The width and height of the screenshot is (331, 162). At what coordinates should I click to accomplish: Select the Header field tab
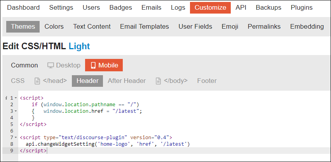87,81
